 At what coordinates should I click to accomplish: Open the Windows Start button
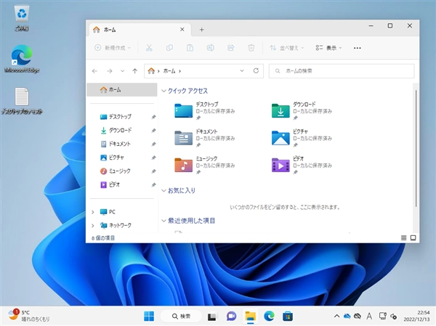[149, 316]
